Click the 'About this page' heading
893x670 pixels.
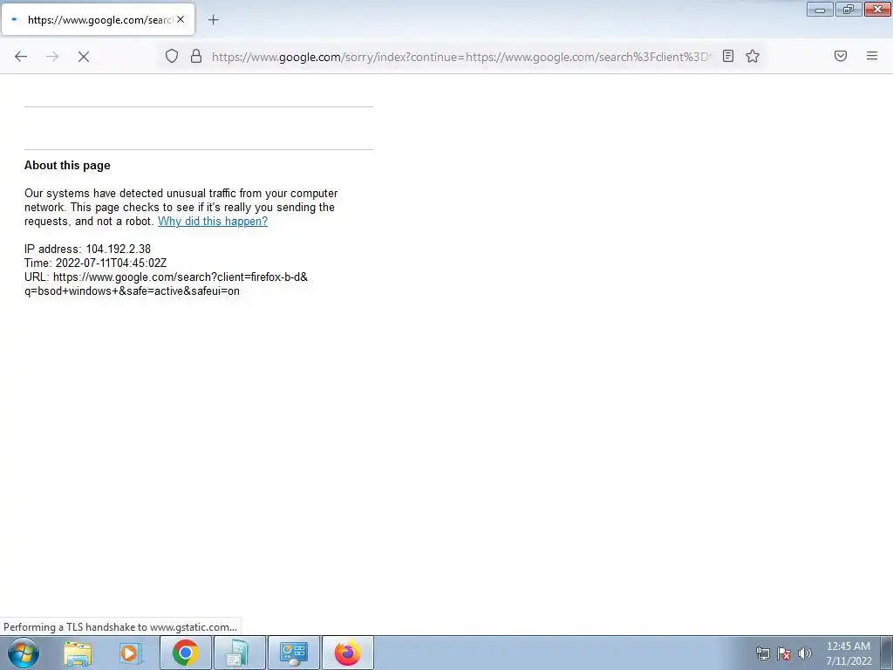click(x=67, y=165)
